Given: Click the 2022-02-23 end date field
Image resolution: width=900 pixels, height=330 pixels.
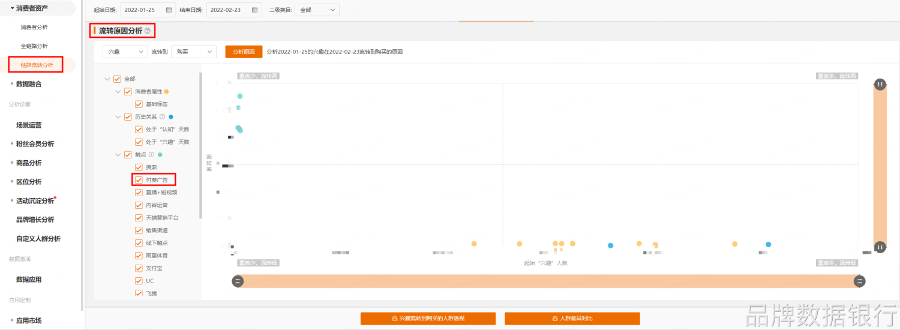Looking at the screenshot, I should [233, 10].
